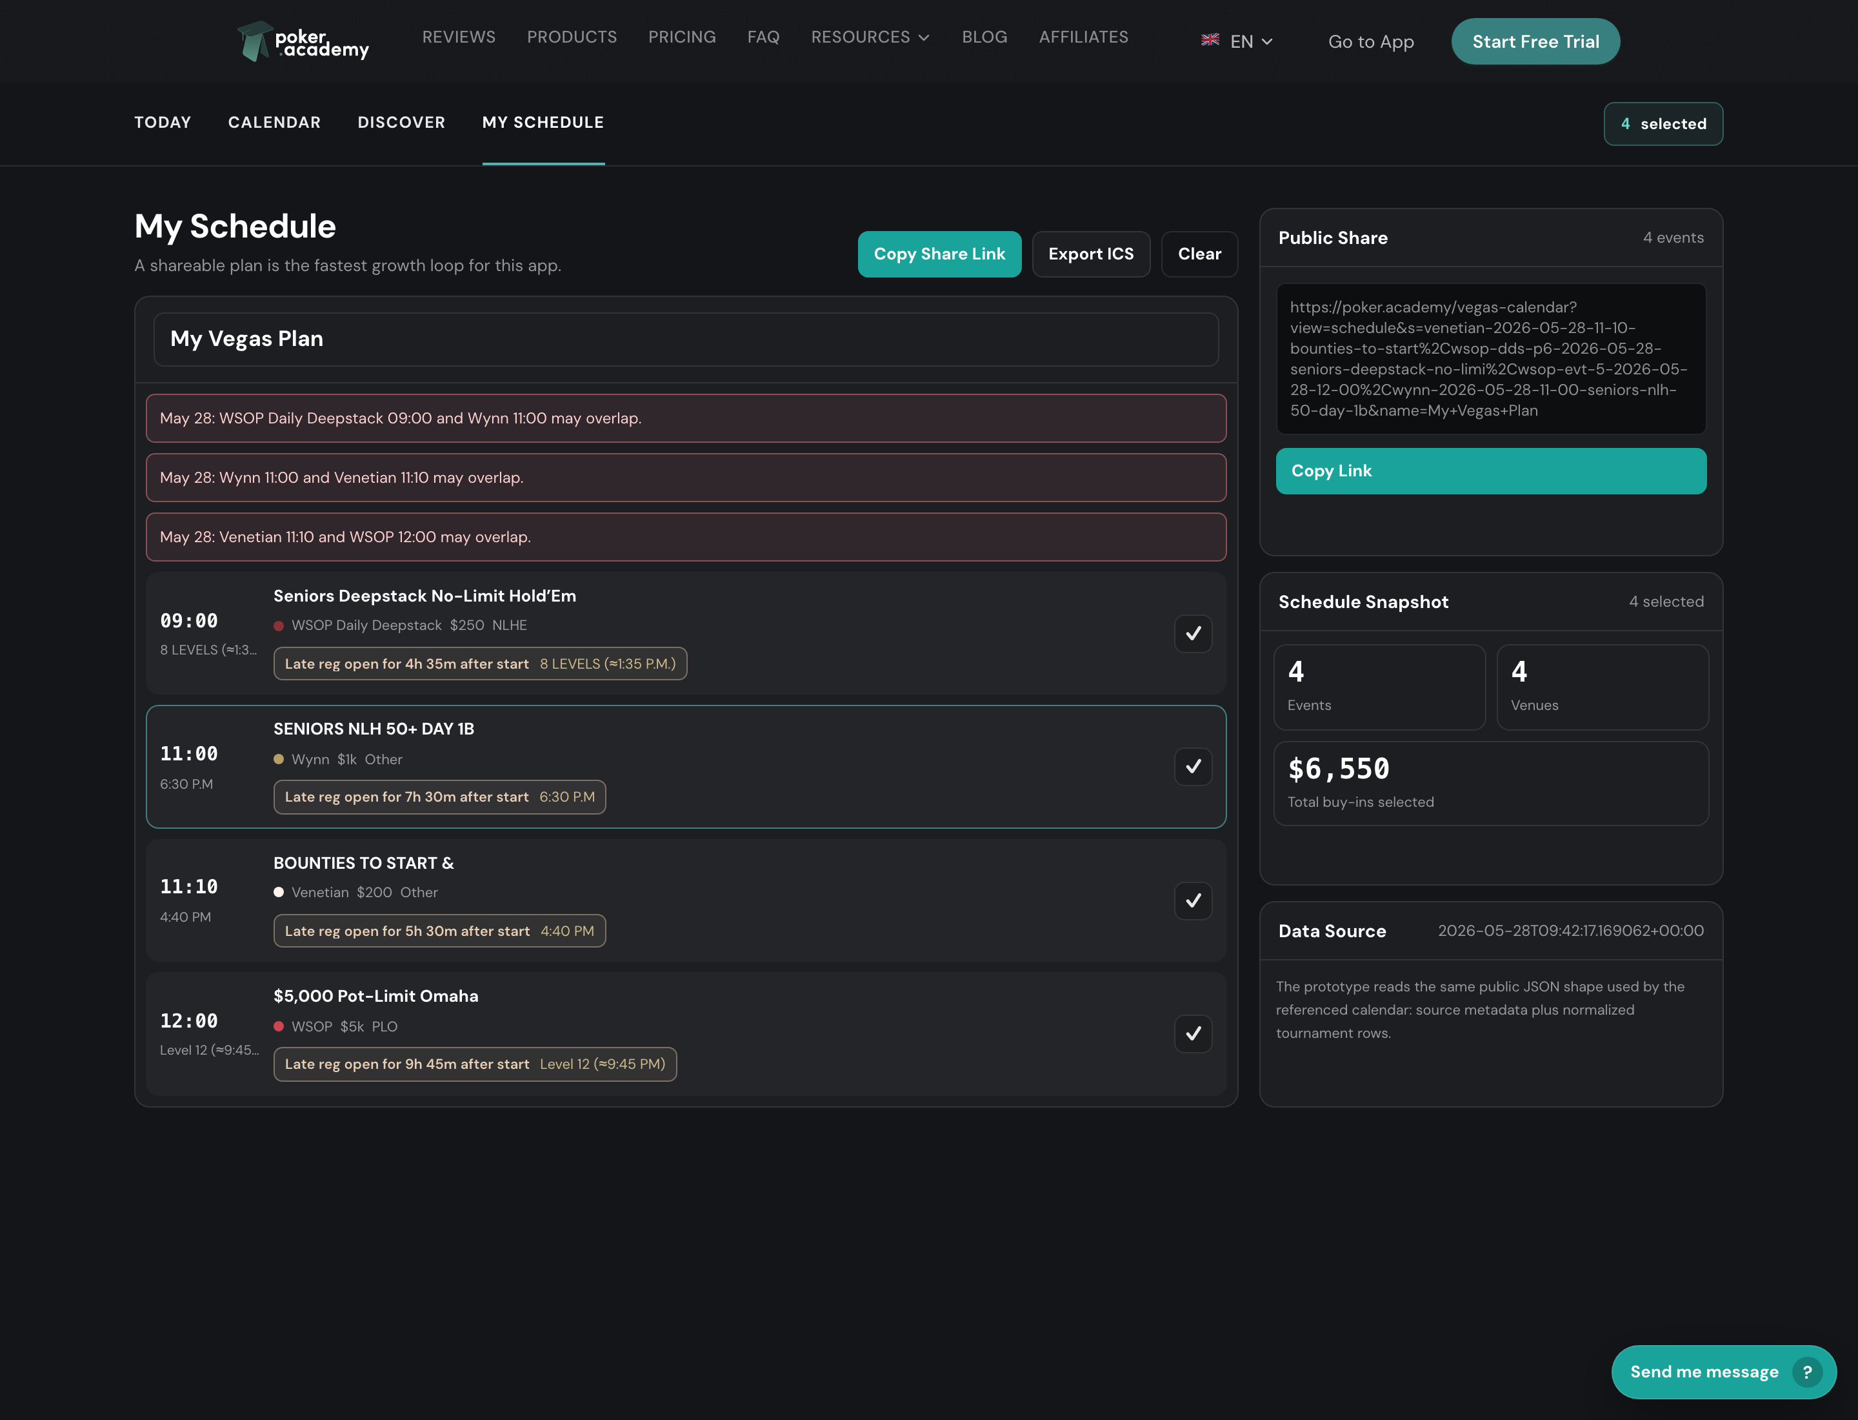
Task: Open the REVIEWS page
Action: point(459,37)
